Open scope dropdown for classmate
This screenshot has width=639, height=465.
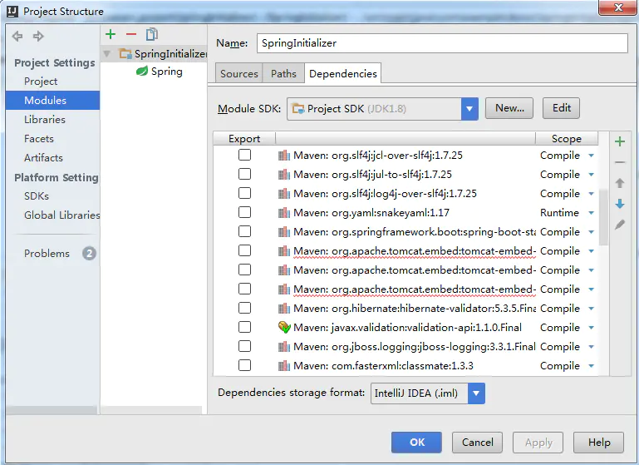point(592,366)
